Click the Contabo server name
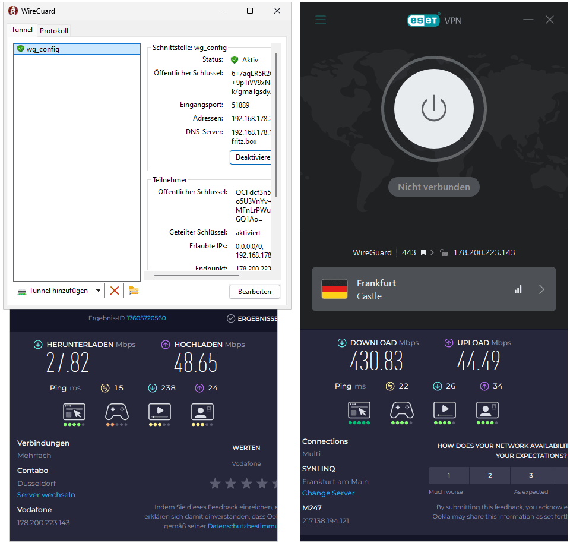570x543 pixels. click(33, 471)
